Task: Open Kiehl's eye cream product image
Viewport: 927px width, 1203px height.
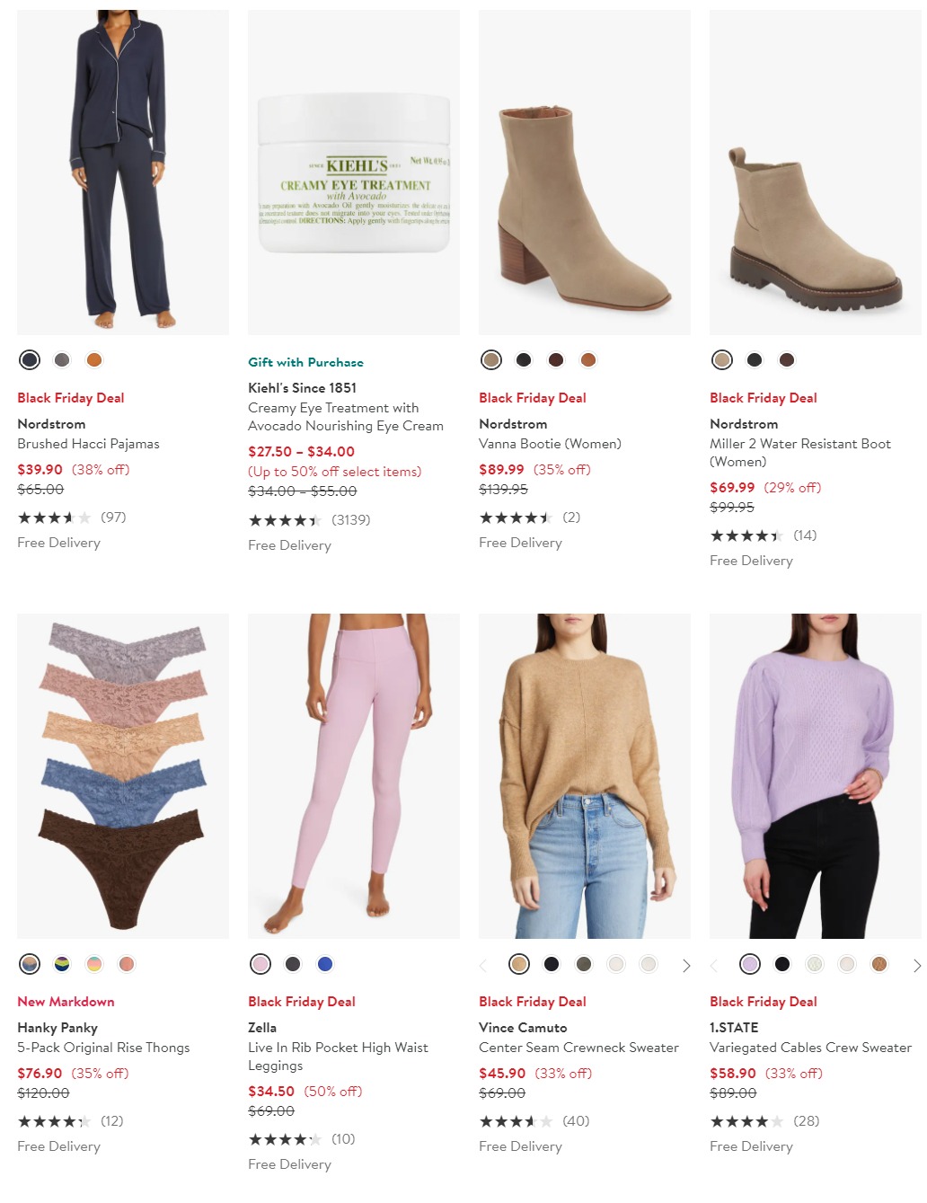Action: pos(354,172)
